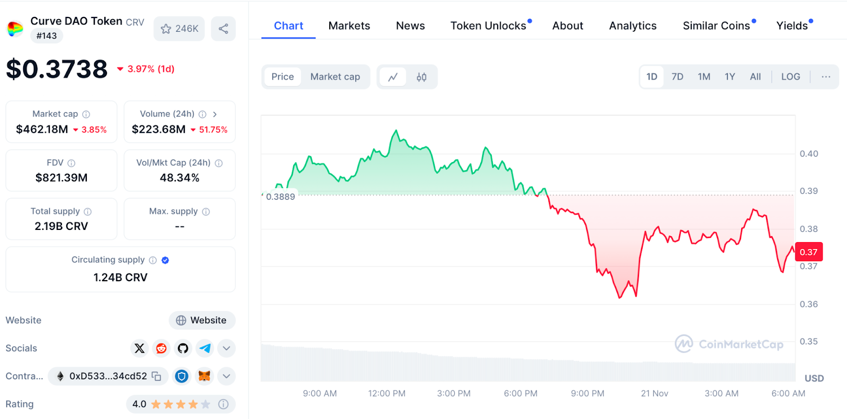Click the red 0.37 current price label

click(x=809, y=252)
